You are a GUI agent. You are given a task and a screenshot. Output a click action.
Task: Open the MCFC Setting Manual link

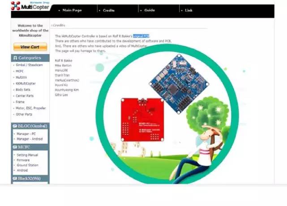coord(27,154)
